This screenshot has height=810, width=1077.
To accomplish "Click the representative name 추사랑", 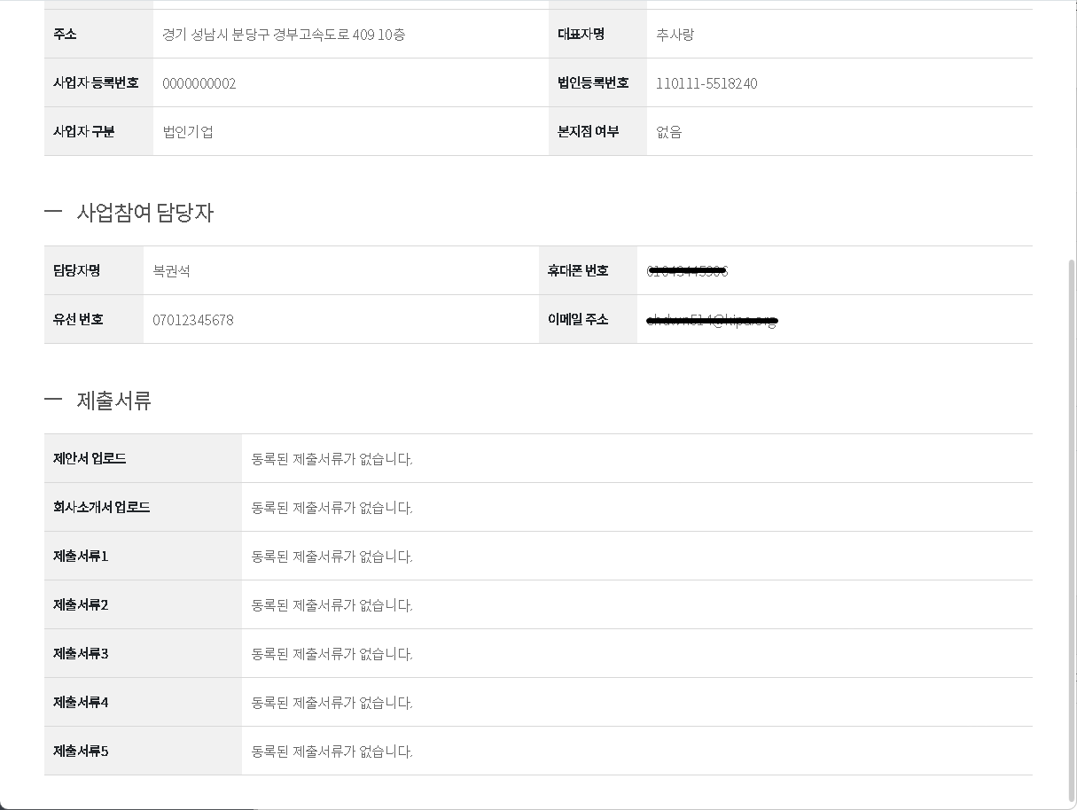I will (x=675, y=35).
